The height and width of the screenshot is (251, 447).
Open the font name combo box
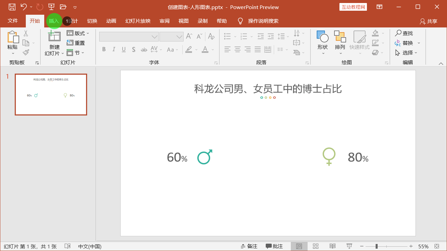click(129, 36)
